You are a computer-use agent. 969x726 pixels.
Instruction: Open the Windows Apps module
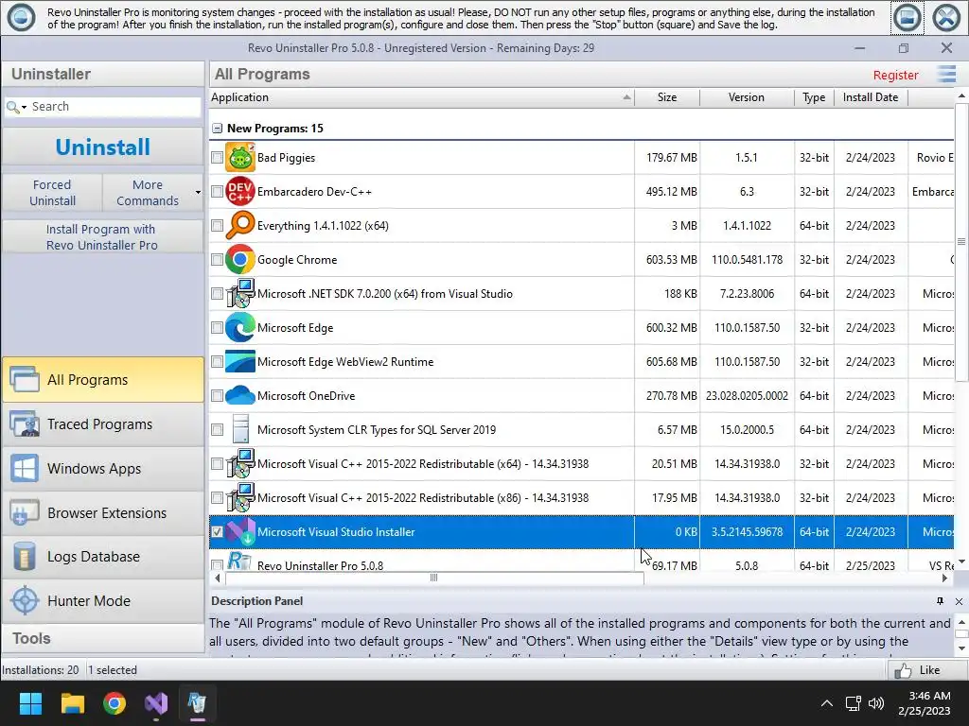(103, 469)
